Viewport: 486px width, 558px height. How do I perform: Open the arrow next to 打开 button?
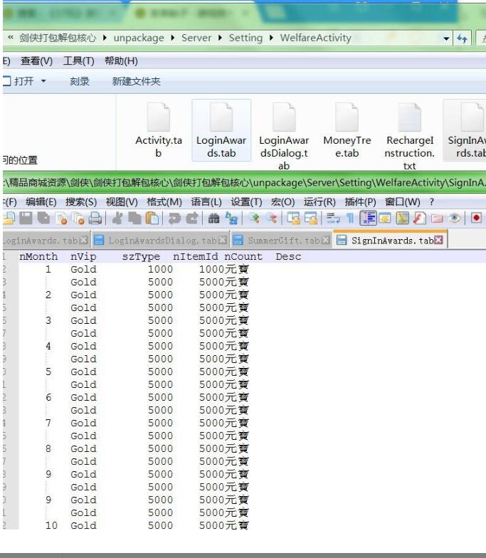(x=43, y=81)
